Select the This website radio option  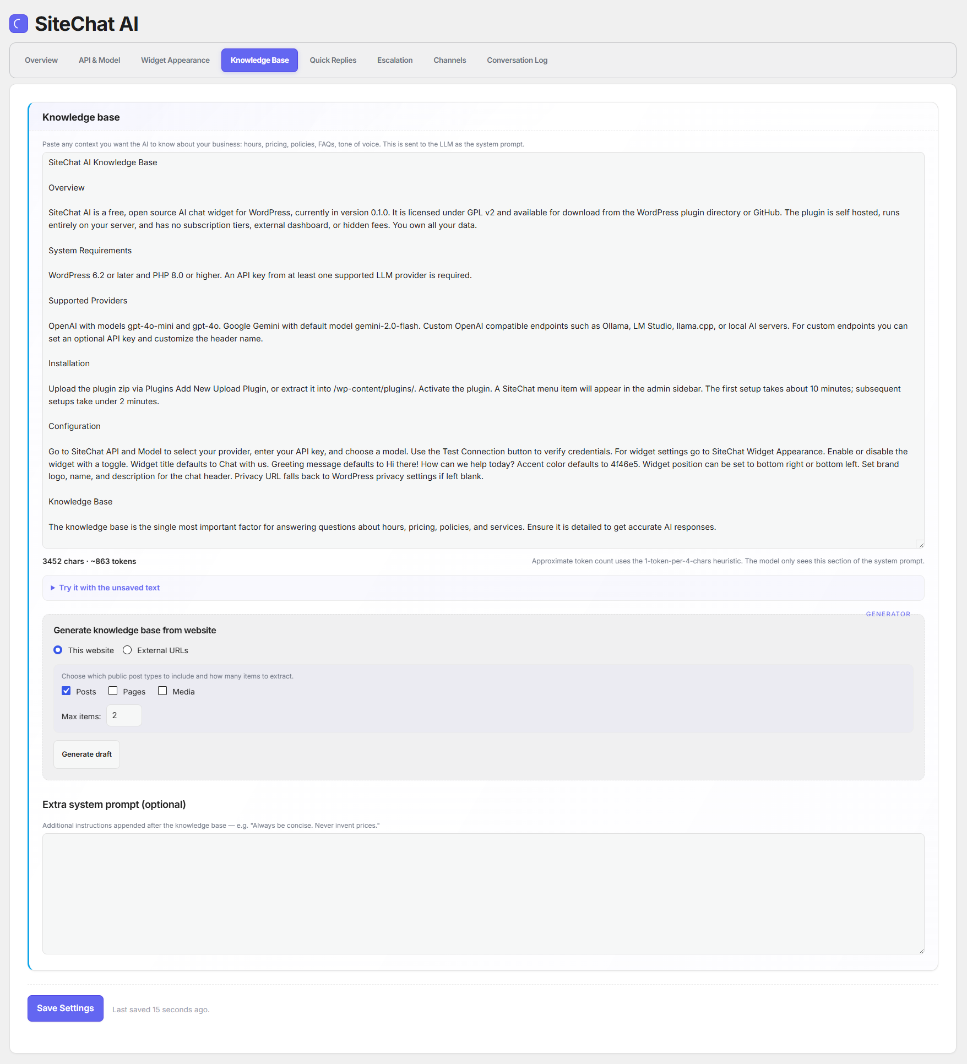coord(58,650)
